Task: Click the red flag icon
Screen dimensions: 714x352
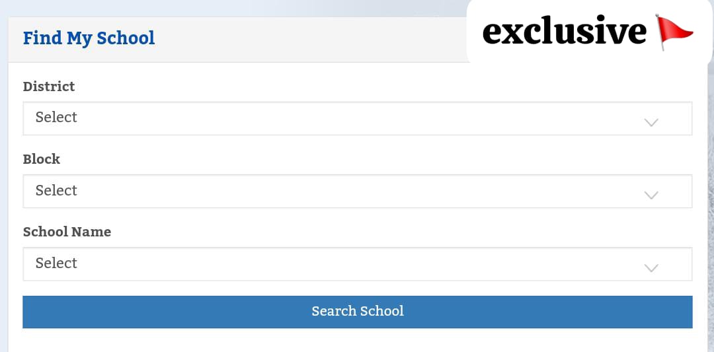Action: click(x=674, y=32)
